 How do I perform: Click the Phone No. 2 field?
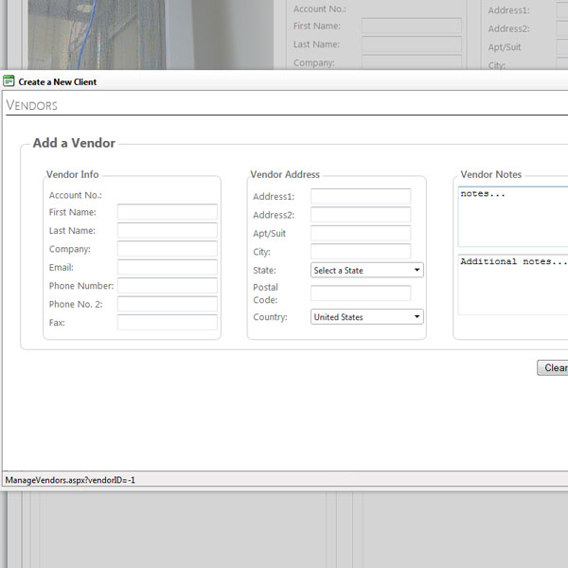pos(167,304)
